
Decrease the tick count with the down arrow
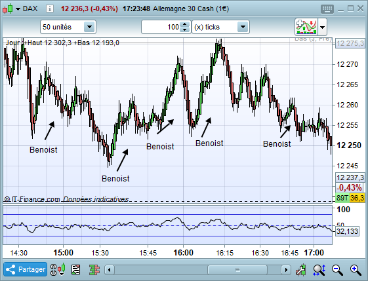pos(185,29)
